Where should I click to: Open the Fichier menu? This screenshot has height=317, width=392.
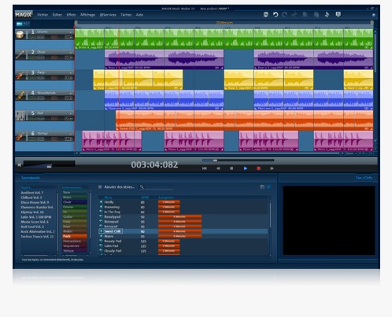(43, 15)
